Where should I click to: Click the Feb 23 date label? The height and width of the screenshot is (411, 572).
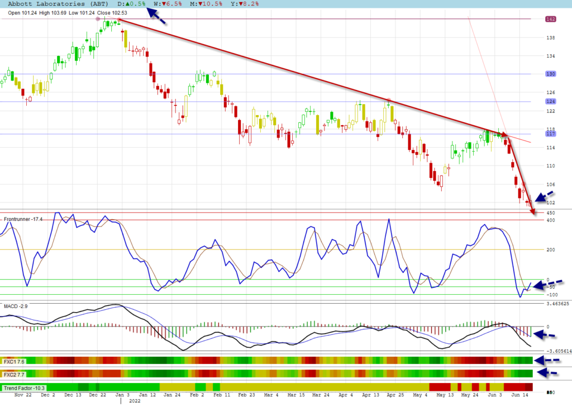click(x=246, y=395)
